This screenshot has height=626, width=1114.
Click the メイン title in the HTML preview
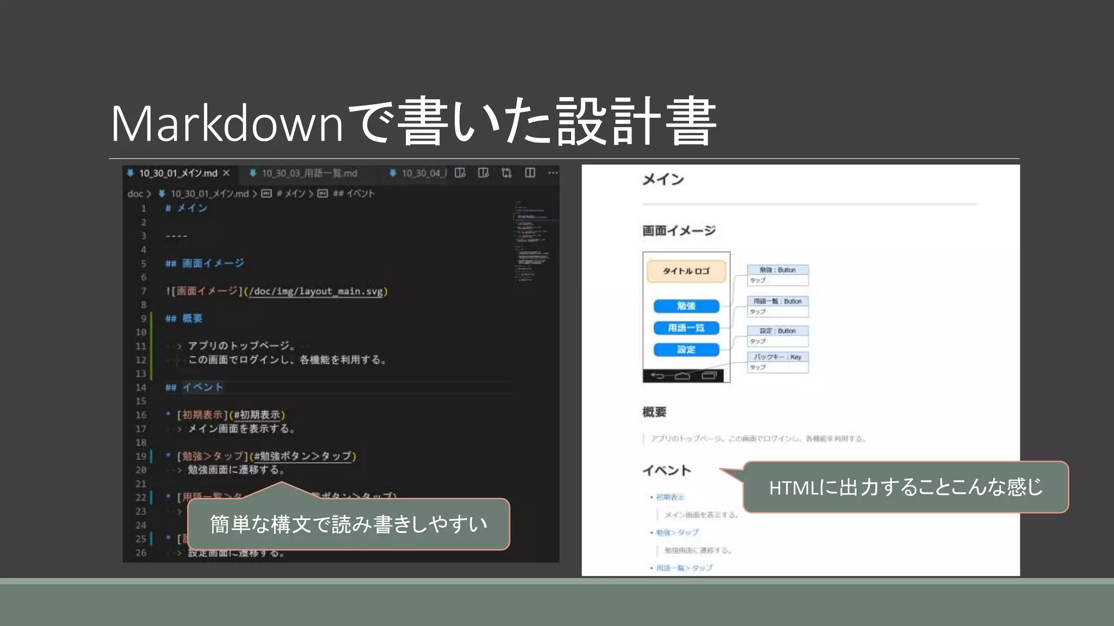click(663, 180)
